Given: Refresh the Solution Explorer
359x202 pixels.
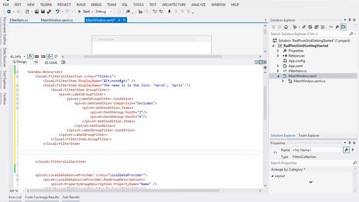Looking at the screenshot, I should tap(310, 27).
